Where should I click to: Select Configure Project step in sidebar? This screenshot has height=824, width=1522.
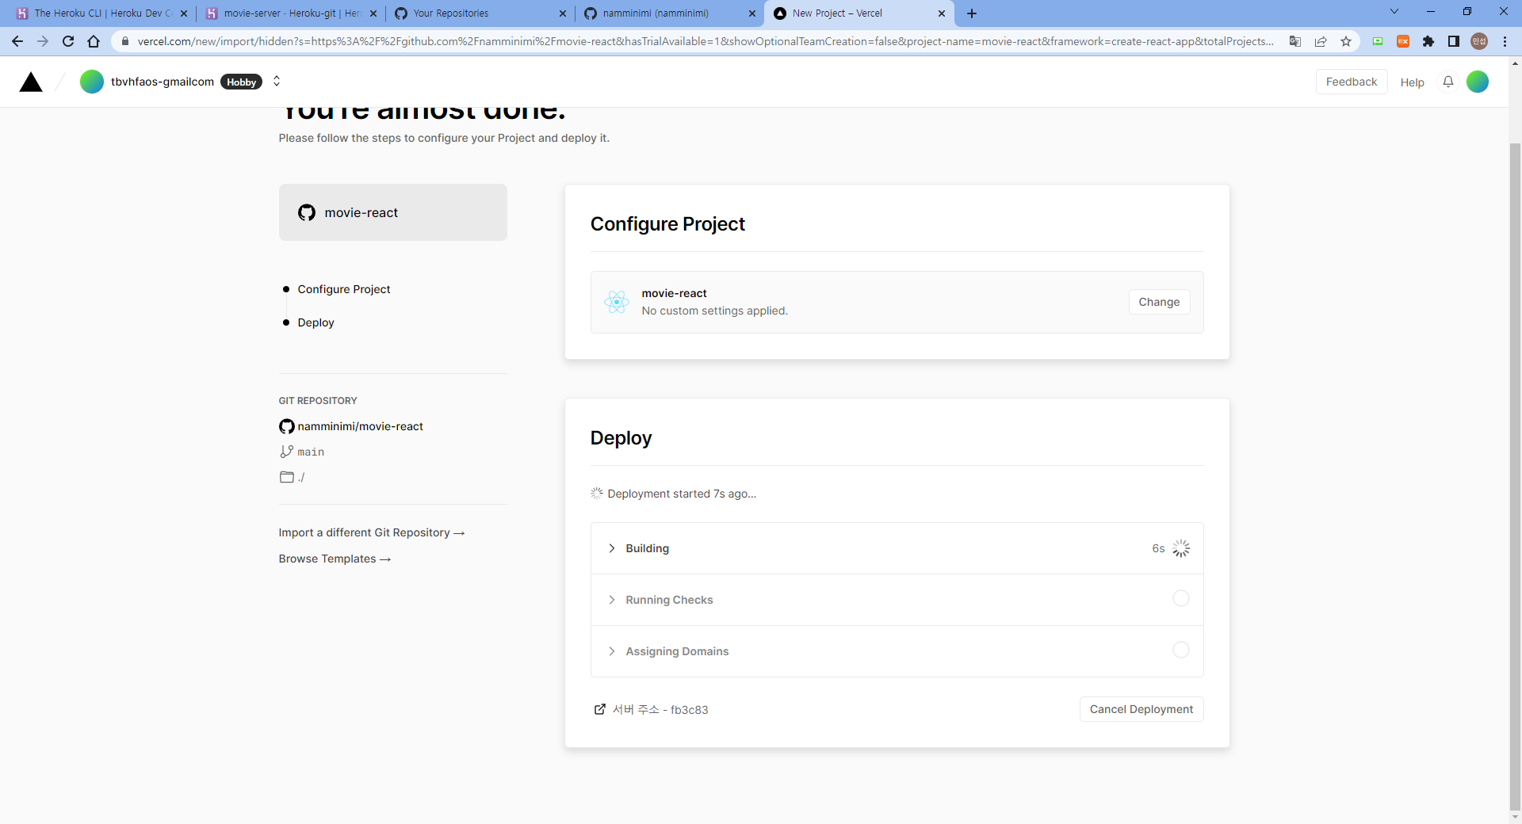(344, 289)
